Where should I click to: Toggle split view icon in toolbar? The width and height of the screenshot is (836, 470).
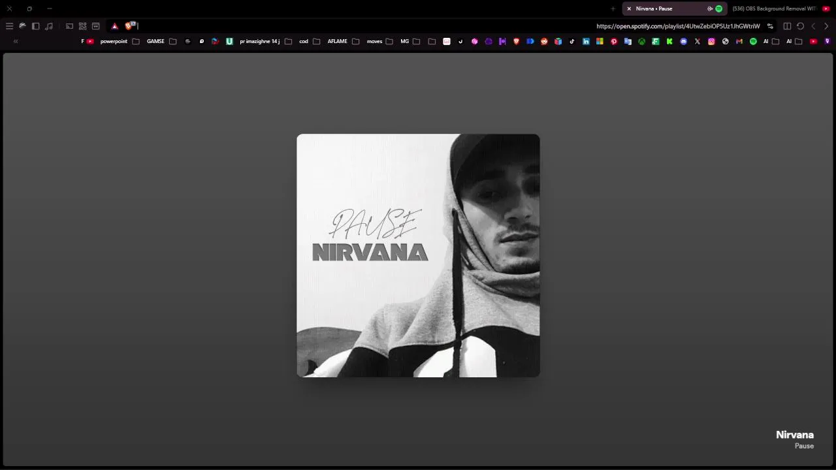click(787, 26)
